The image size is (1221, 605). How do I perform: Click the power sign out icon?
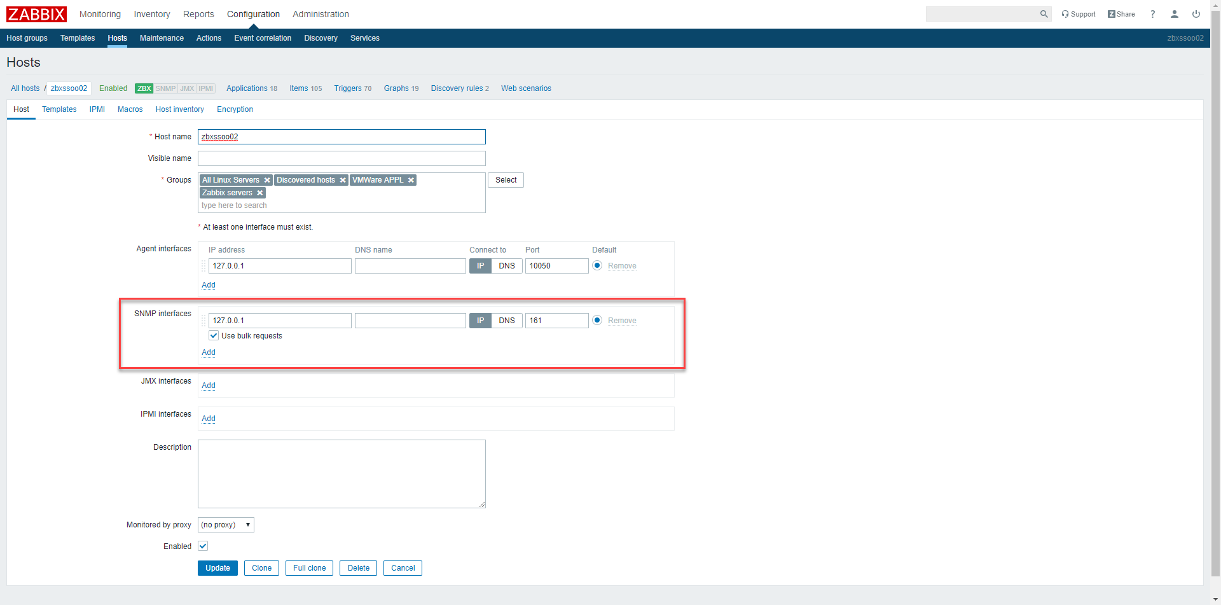(1196, 14)
